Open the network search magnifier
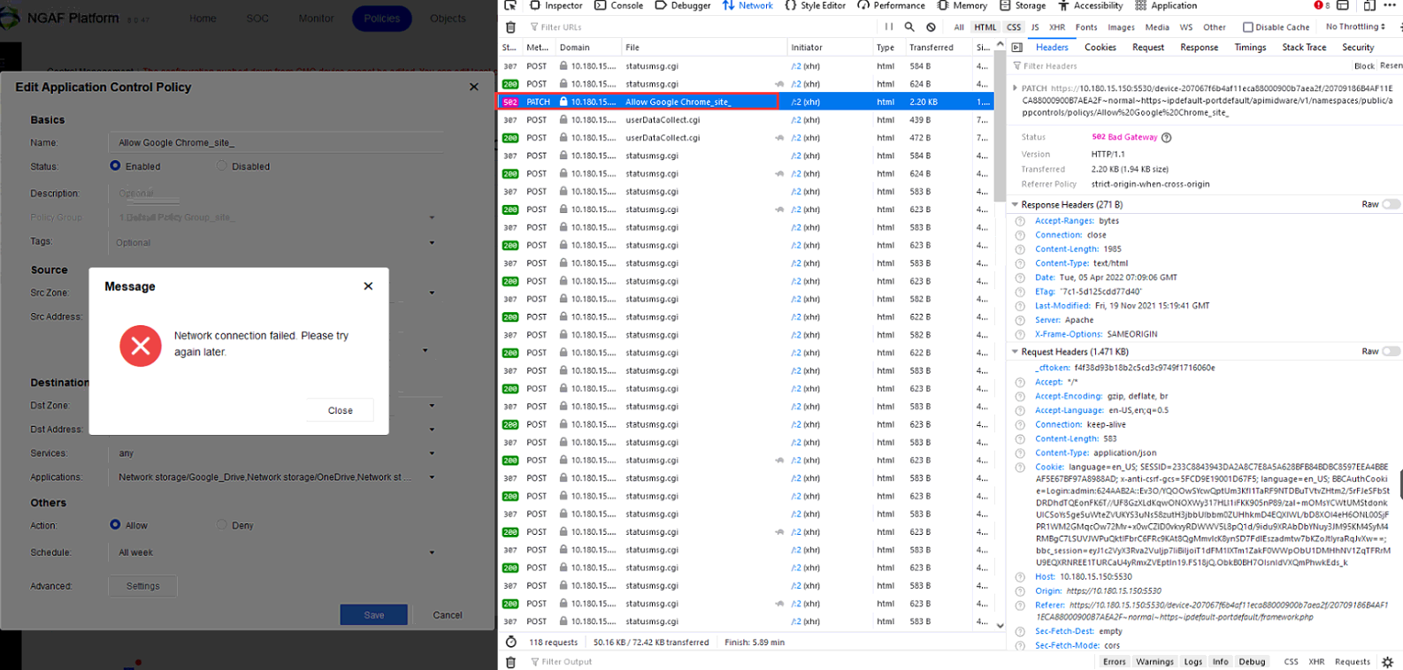The image size is (1403, 670). point(909,27)
